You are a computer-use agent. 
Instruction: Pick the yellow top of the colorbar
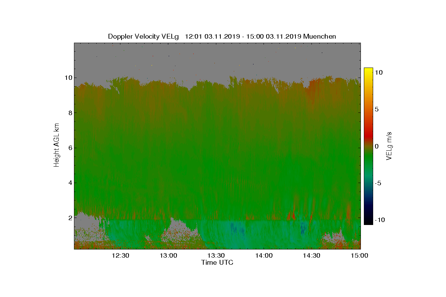368,71
